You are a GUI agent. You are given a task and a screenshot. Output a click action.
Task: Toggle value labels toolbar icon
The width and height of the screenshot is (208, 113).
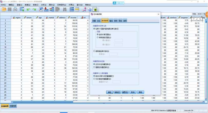(x=84, y=9)
